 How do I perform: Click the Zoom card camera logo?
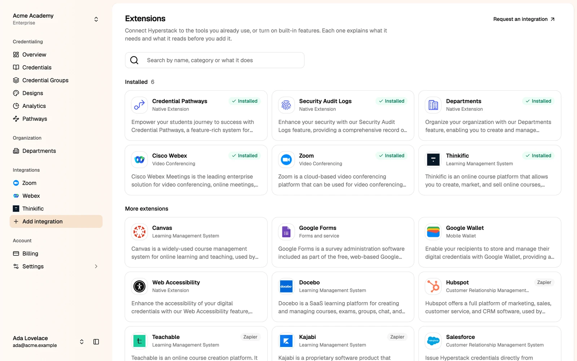(x=286, y=160)
